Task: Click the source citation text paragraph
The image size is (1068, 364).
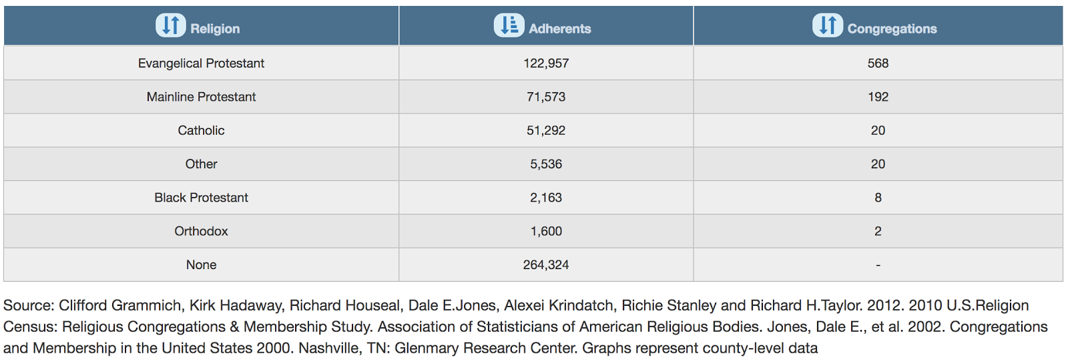Action: (x=525, y=327)
